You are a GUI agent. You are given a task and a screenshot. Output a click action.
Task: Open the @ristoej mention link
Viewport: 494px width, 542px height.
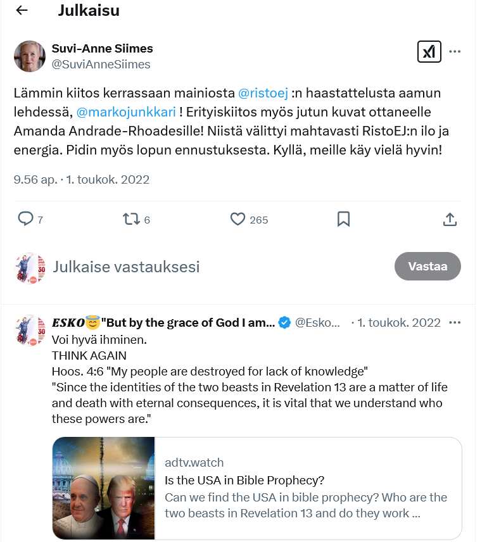[263, 93]
